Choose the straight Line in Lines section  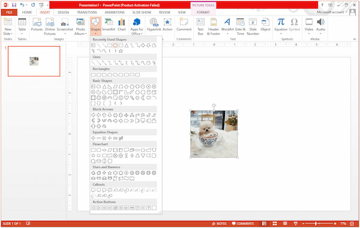(93, 62)
